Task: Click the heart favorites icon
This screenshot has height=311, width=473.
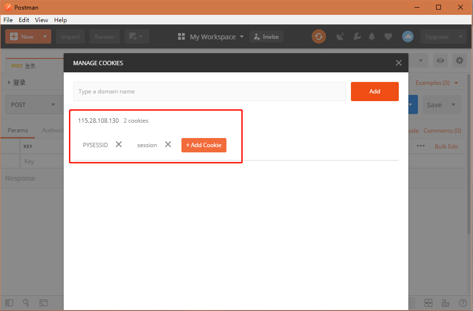Action: (x=388, y=36)
